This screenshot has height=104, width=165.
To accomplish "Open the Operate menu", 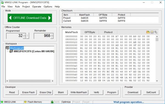I will 37,7.
